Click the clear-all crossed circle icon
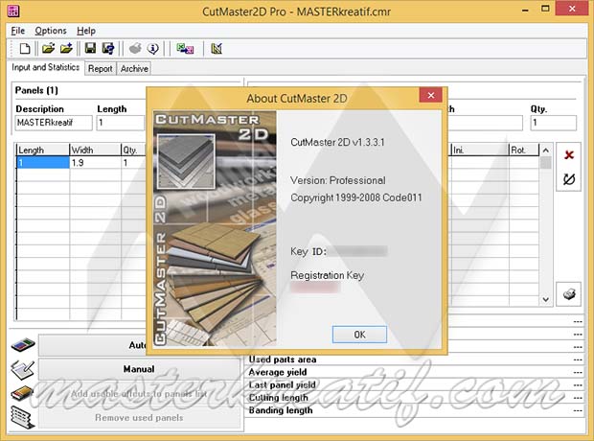The height and width of the screenshot is (441, 594). coord(569,179)
